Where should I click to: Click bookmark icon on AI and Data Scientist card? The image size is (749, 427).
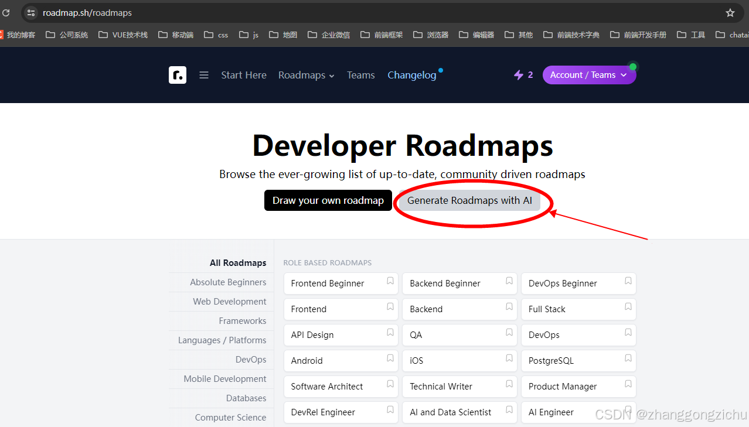click(509, 410)
